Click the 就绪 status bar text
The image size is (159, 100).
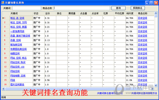click(x=3, y=97)
